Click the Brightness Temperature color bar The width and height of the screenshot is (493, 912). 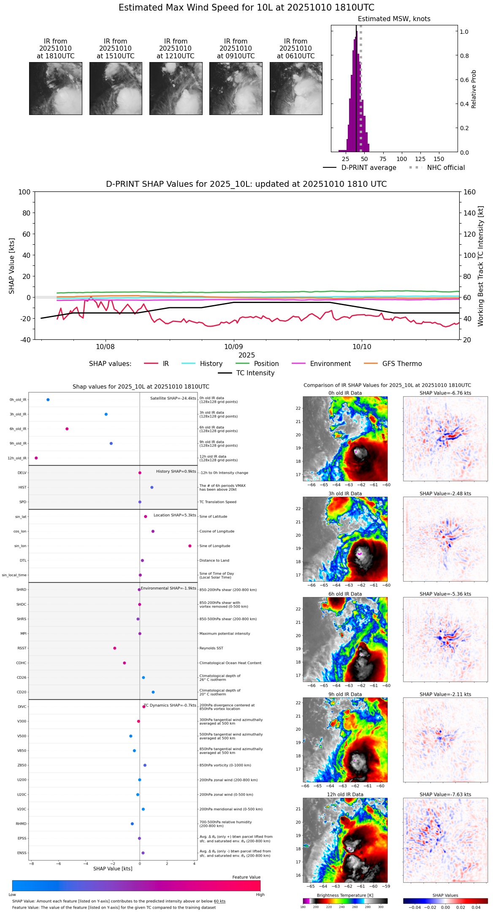click(345, 901)
